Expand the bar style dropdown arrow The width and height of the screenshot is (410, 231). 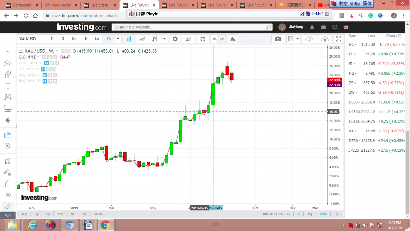click(x=165, y=39)
